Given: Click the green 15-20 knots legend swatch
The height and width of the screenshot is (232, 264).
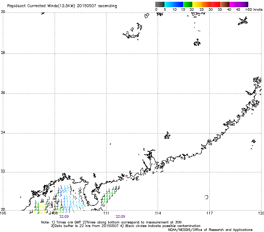Looking at the screenshot, I should (188, 4).
